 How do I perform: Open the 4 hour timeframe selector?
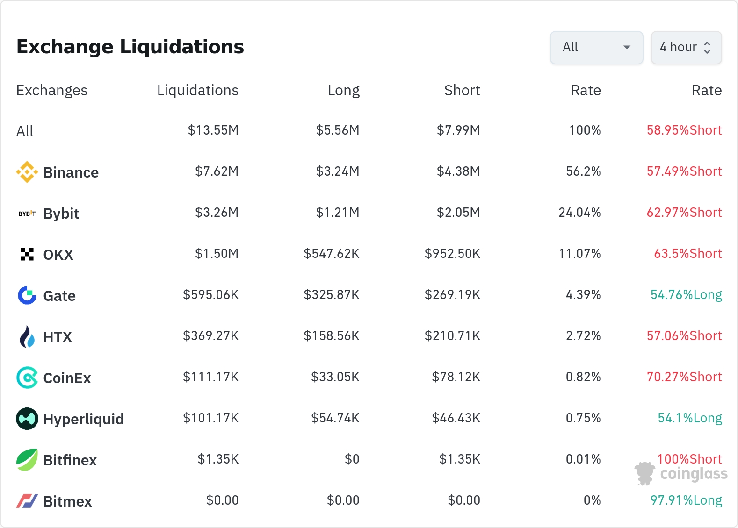686,47
